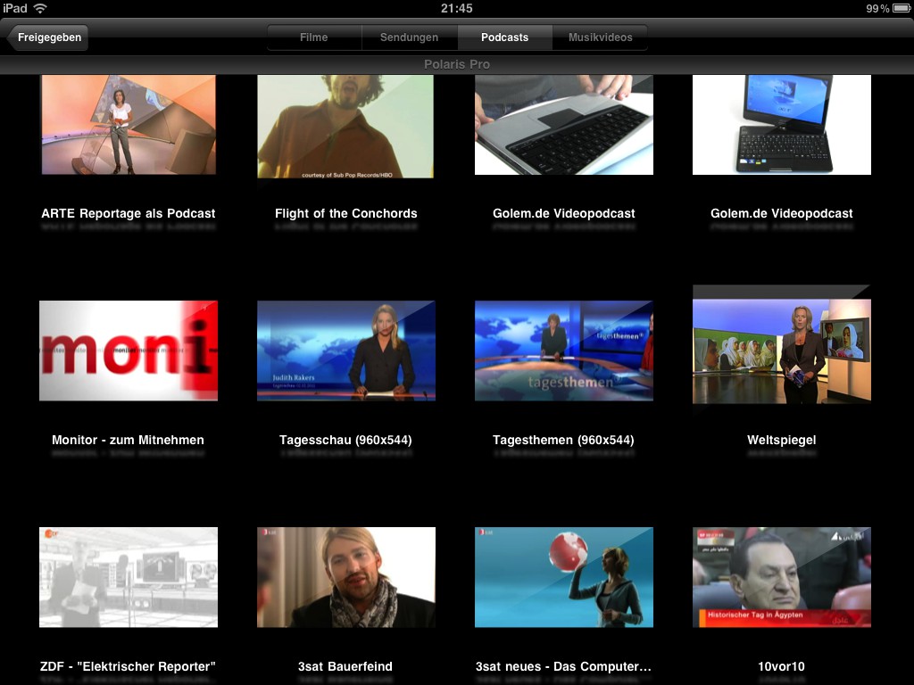The width and height of the screenshot is (914, 685).
Task: Open the Tagesschau (960x544) thumbnail
Action: tap(345, 351)
